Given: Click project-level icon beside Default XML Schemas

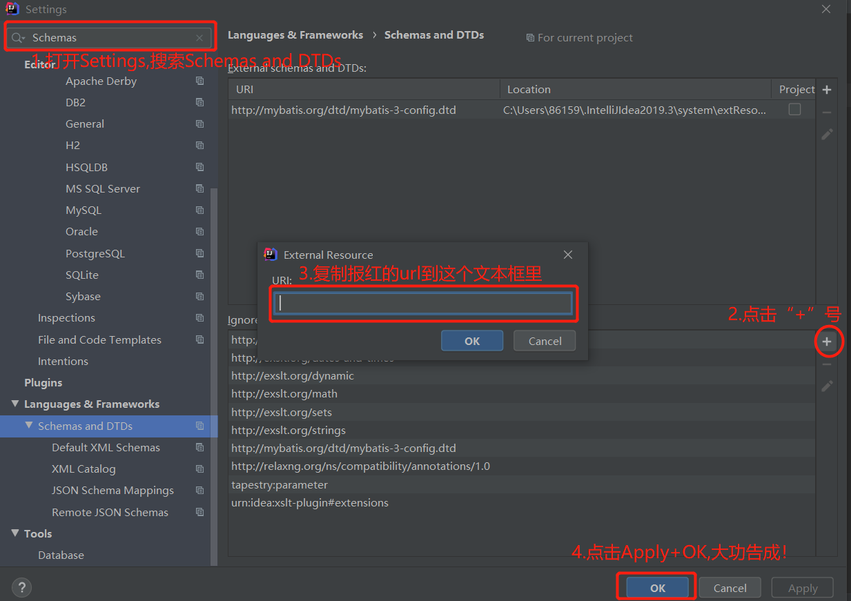Looking at the screenshot, I should point(199,447).
